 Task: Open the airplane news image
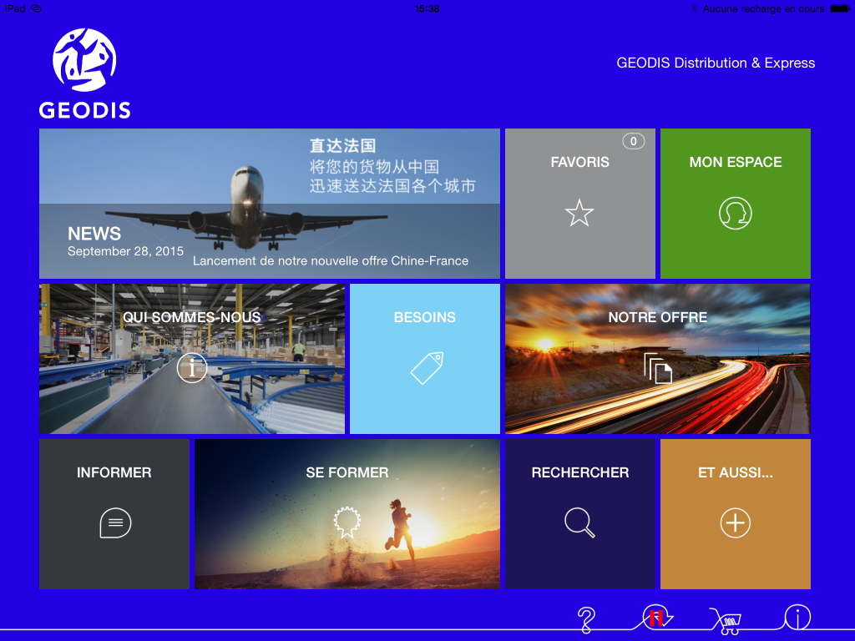click(x=270, y=204)
